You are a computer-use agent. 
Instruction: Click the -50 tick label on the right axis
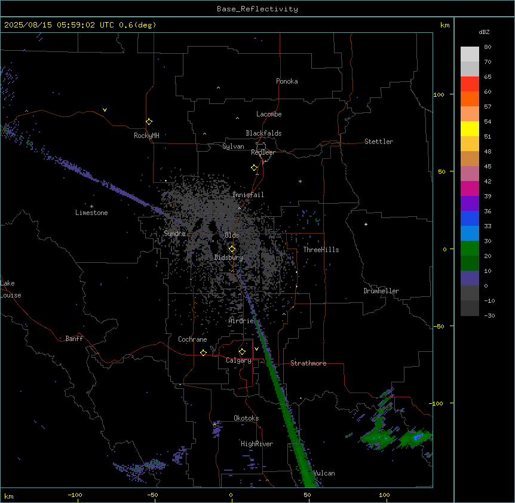point(439,326)
